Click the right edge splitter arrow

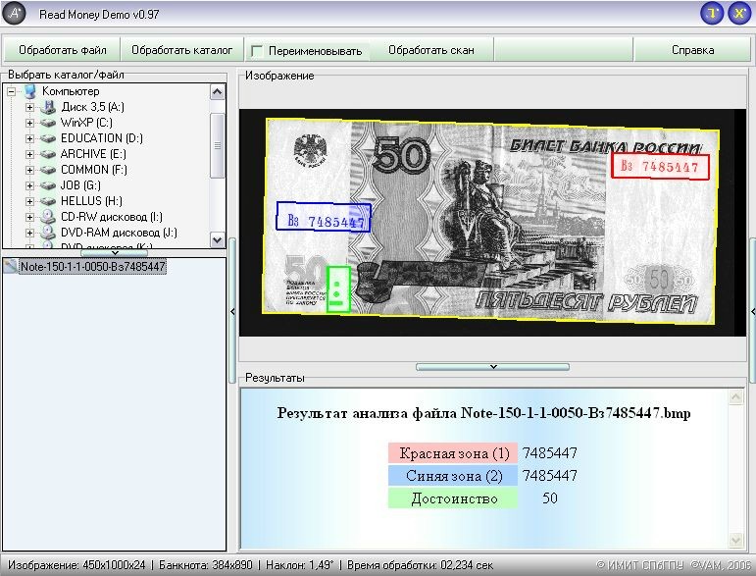753,312
